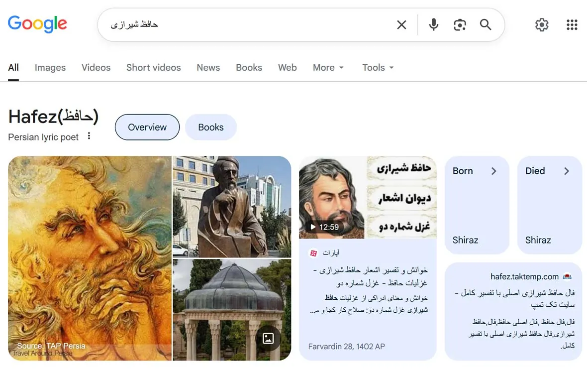Switch to the Web tab
587x373 pixels.
click(288, 67)
